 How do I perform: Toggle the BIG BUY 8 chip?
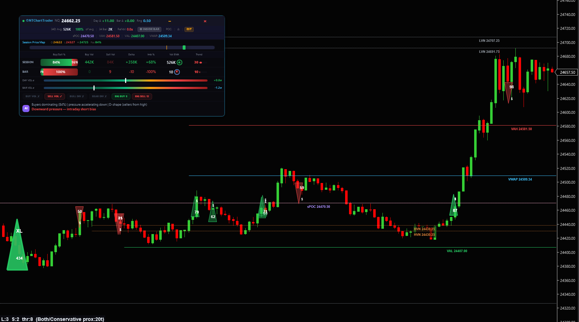tap(121, 96)
